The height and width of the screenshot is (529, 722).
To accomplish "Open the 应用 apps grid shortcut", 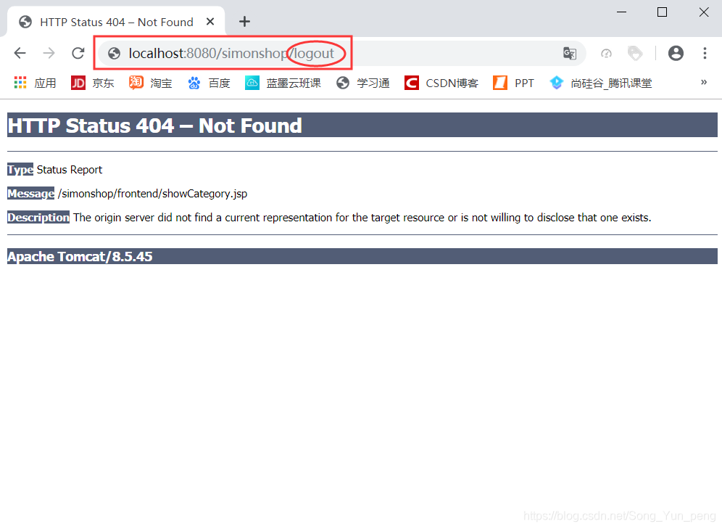I will click(x=35, y=83).
